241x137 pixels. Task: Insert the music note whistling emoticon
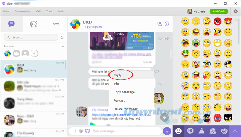point(217,107)
